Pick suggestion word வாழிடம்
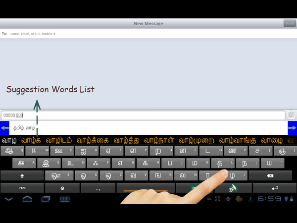This screenshot has width=297, height=223. [x=59, y=140]
